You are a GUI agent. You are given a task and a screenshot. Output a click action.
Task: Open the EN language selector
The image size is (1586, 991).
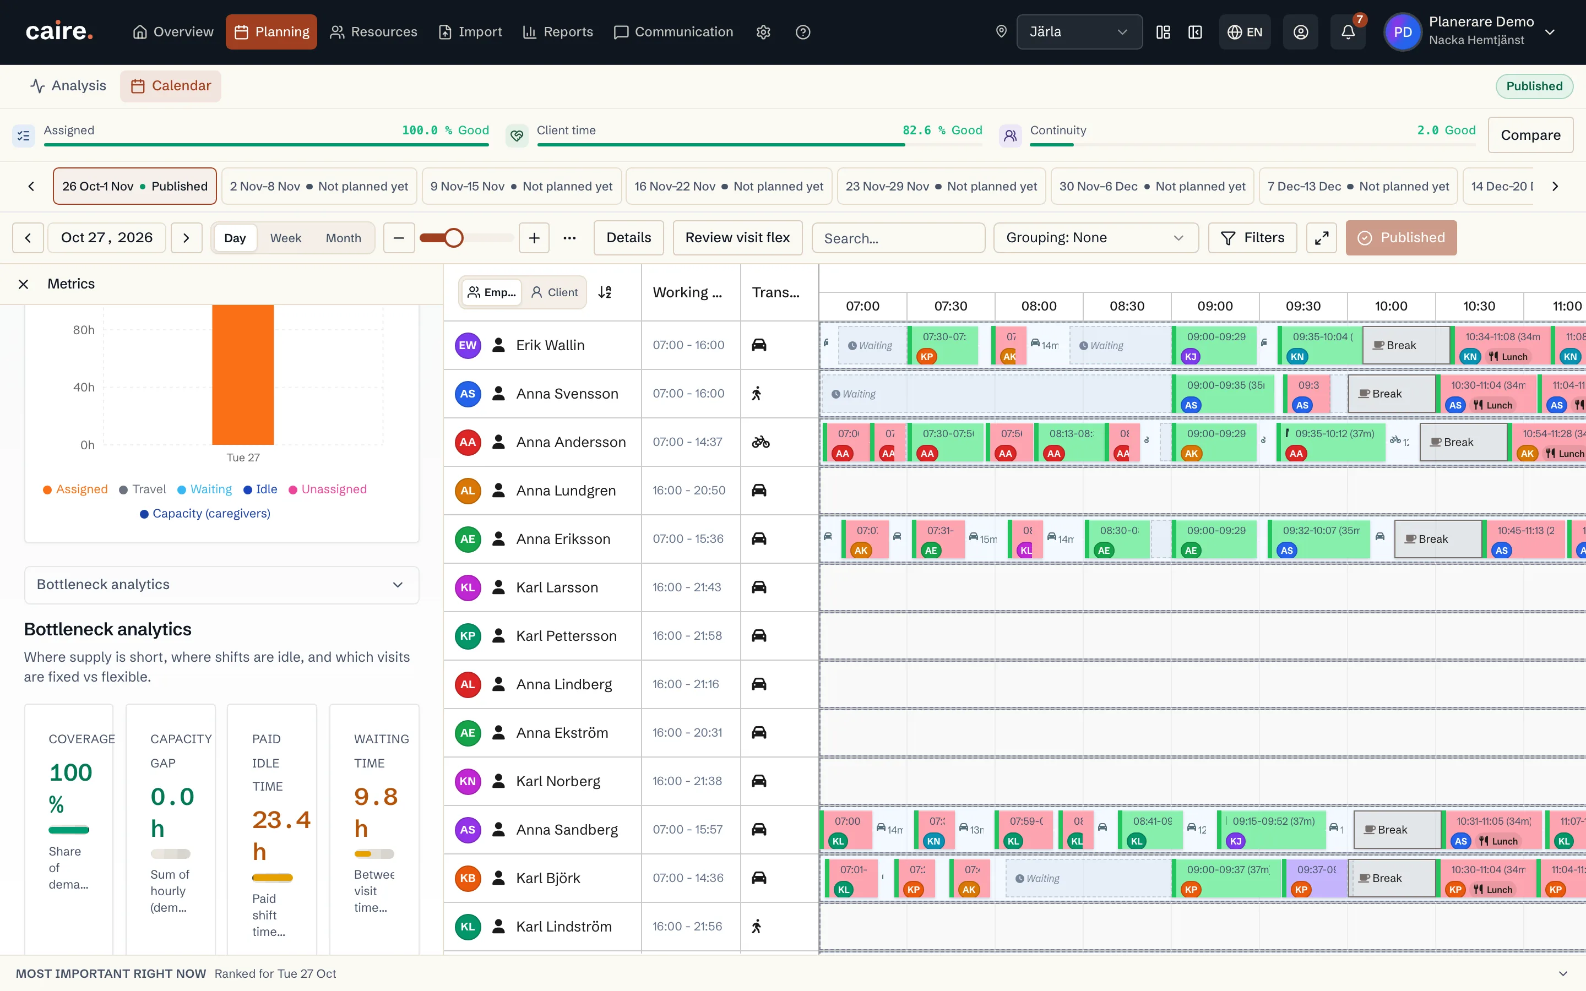coord(1245,32)
